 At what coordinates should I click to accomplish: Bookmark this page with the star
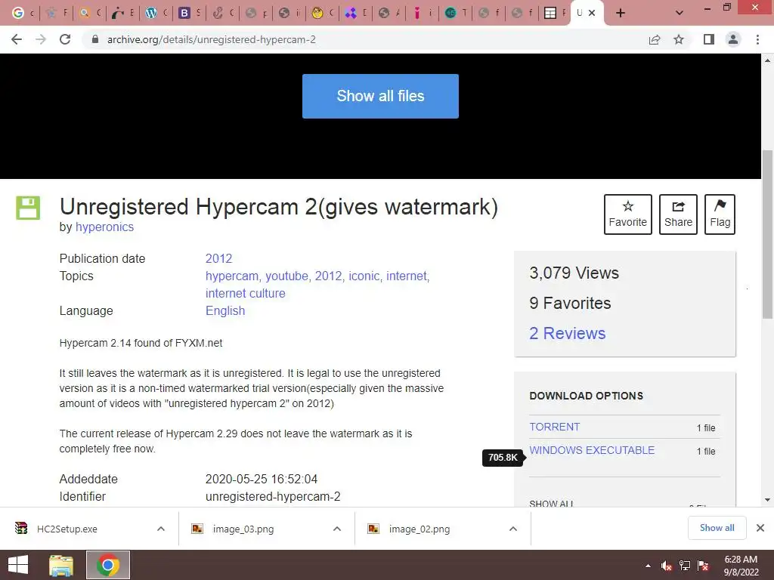click(679, 39)
